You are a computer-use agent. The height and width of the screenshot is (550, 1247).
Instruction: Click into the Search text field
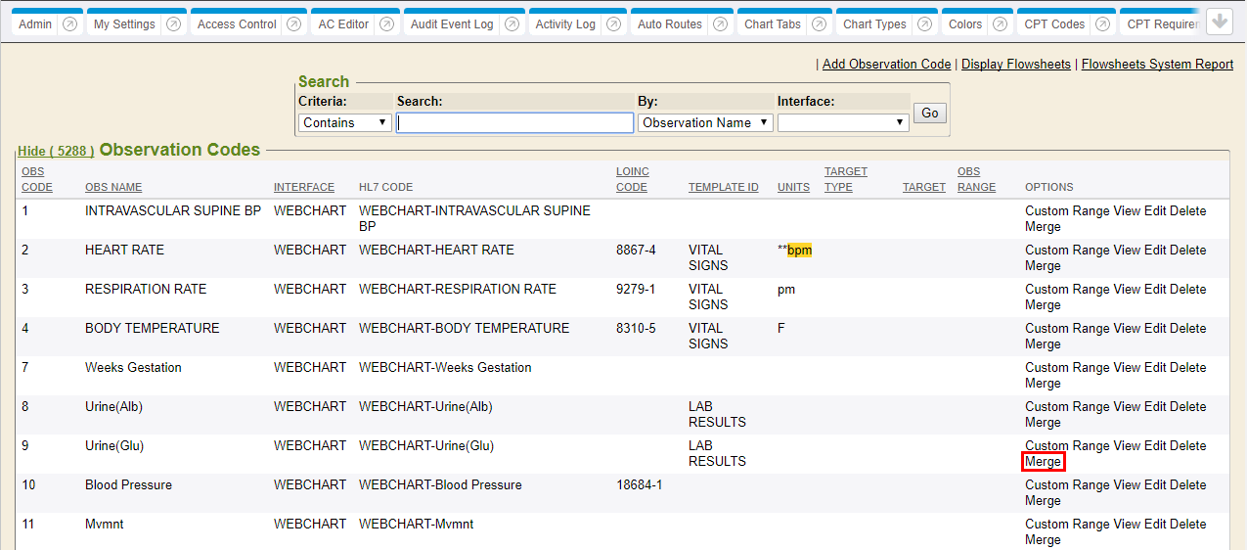[514, 122]
